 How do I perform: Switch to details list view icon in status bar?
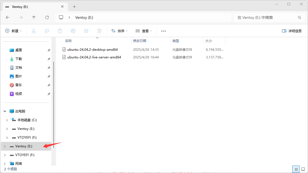[x=296, y=169]
